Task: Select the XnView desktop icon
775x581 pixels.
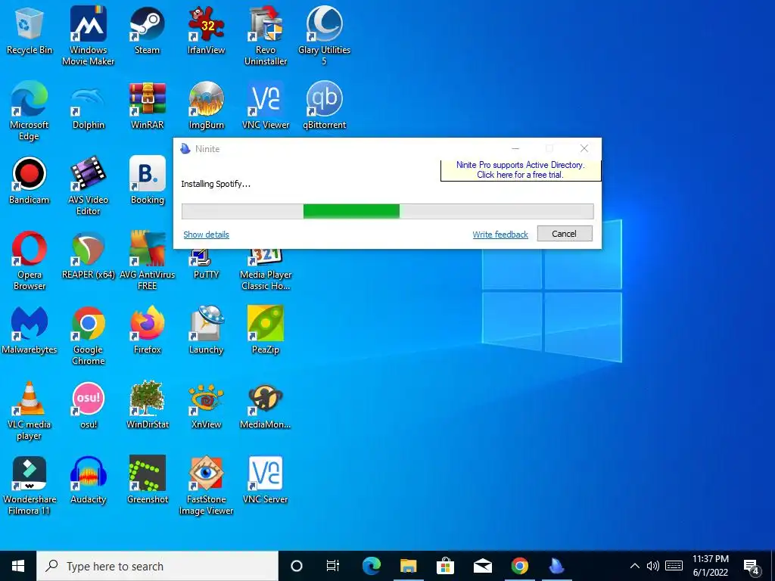Action: (206, 405)
